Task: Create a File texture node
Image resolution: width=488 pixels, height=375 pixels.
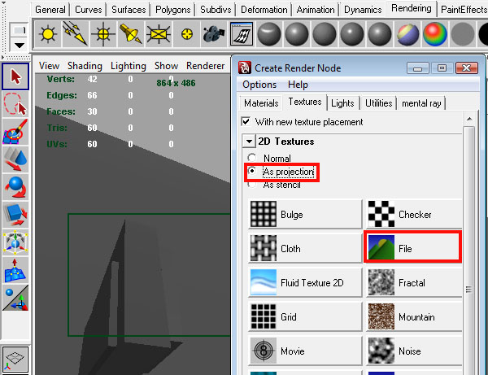Action: click(x=413, y=248)
